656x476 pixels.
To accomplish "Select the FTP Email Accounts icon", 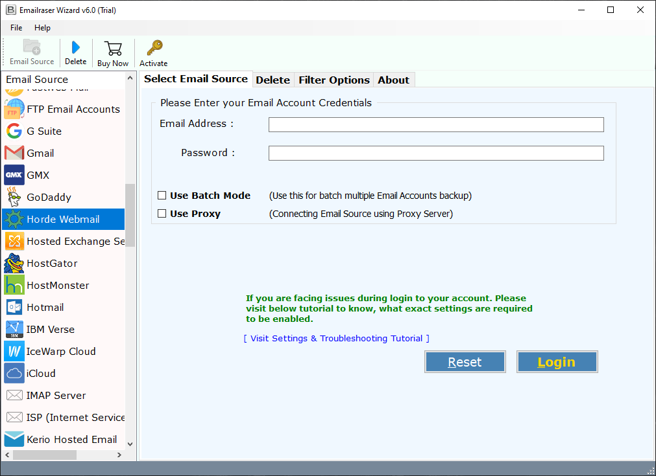I will point(14,109).
